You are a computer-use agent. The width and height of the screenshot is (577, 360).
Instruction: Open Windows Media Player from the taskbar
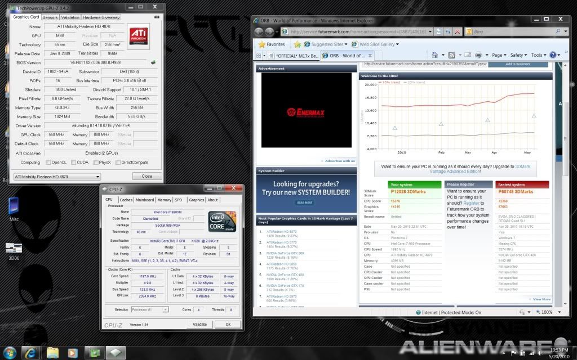(x=73, y=353)
